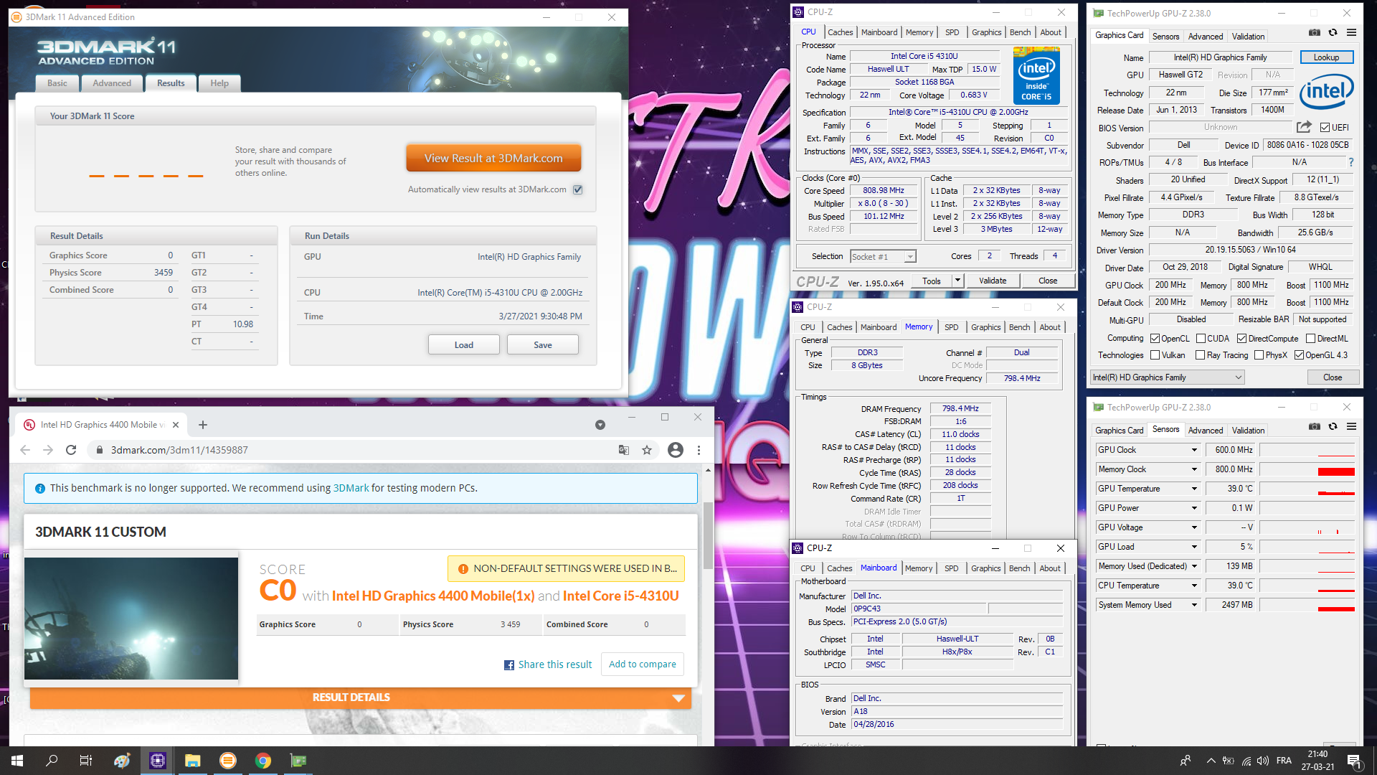1377x775 pixels.
Task: Open Help tab in 3DMark 11
Action: [x=219, y=83]
